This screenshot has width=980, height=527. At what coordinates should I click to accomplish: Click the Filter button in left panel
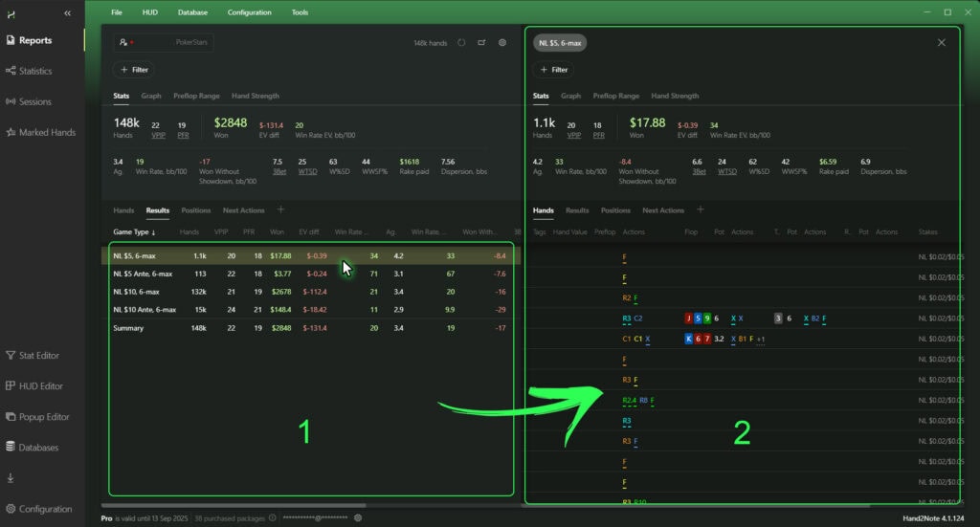click(x=133, y=70)
